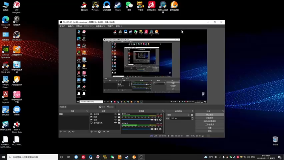Select the 显示器采集 source row
The image size is (284, 160).
pos(105,123)
